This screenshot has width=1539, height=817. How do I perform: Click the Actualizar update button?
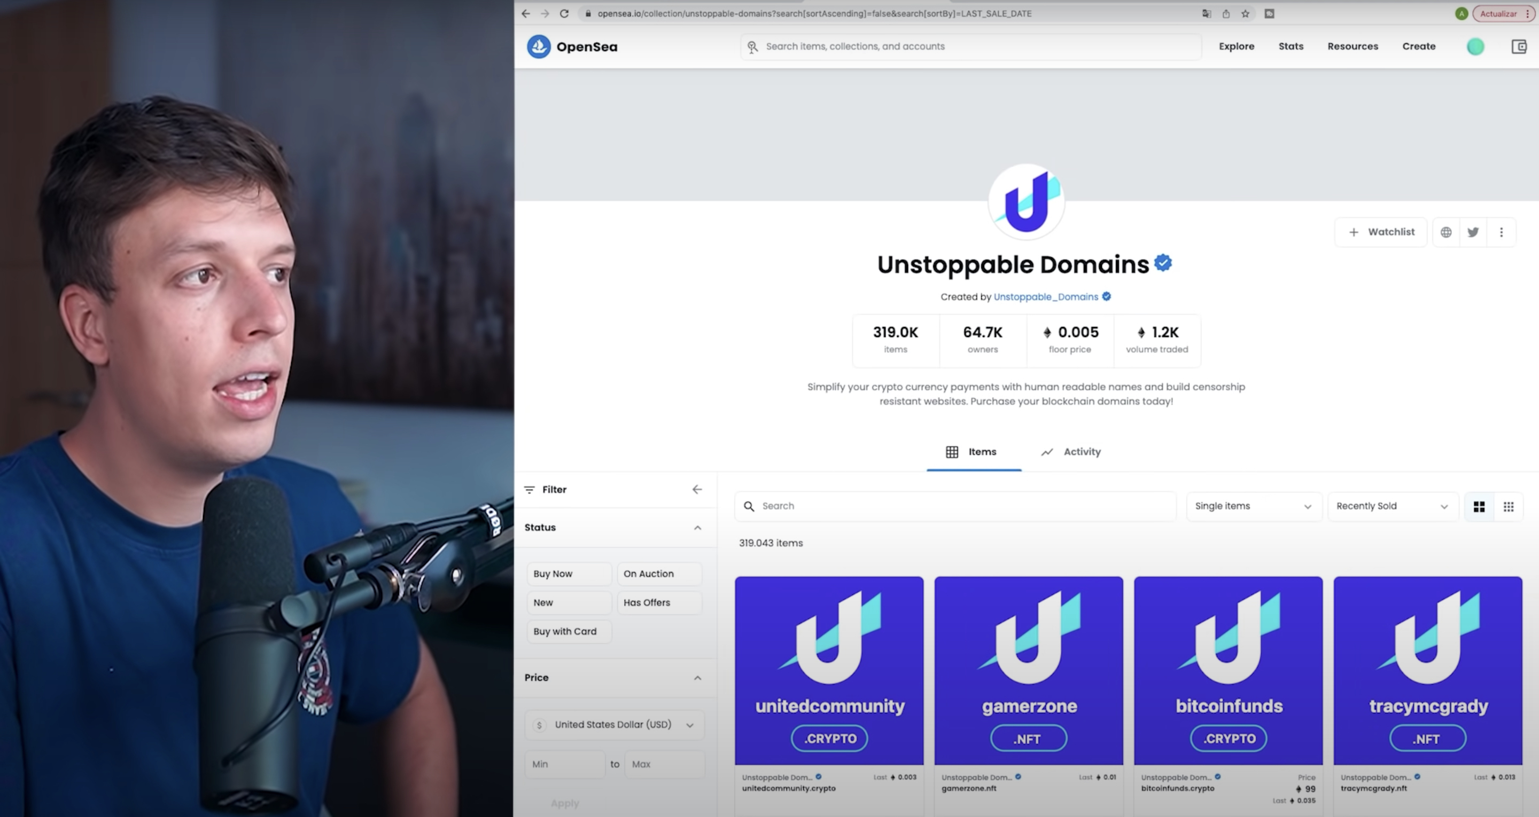point(1503,14)
